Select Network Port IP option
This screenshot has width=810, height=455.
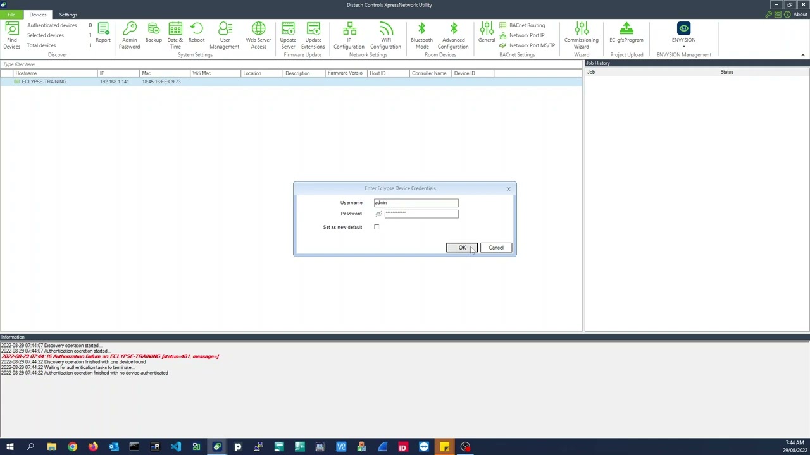click(x=522, y=35)
